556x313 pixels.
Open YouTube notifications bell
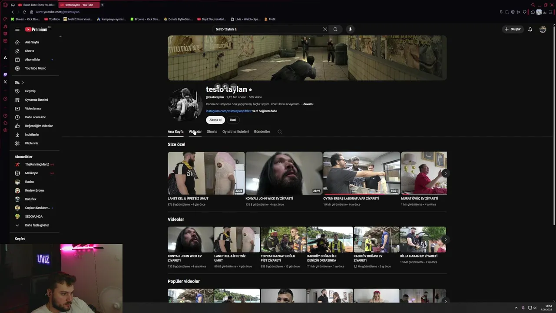click(530, 29)
